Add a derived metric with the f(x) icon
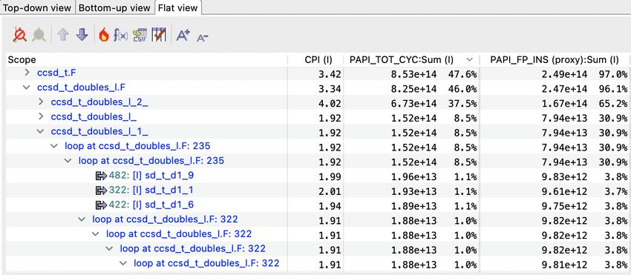Image resolution: width=631 pixels, height=275 pixels. pos(121,36)
